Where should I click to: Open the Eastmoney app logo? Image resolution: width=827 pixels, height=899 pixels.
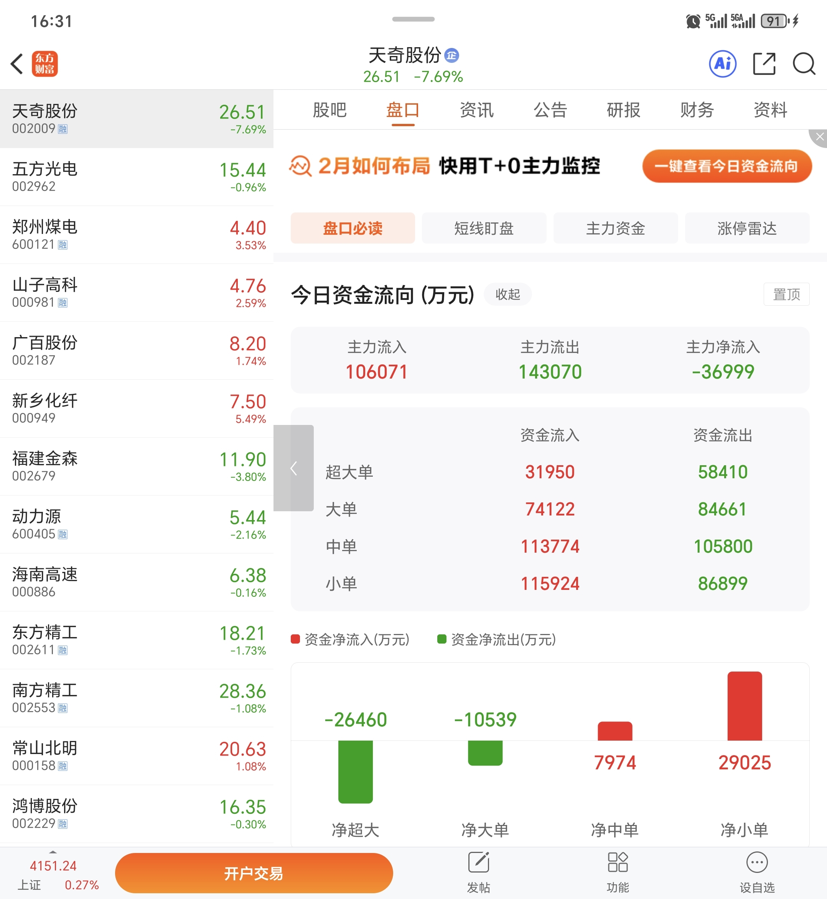click(x=45, y=64)
